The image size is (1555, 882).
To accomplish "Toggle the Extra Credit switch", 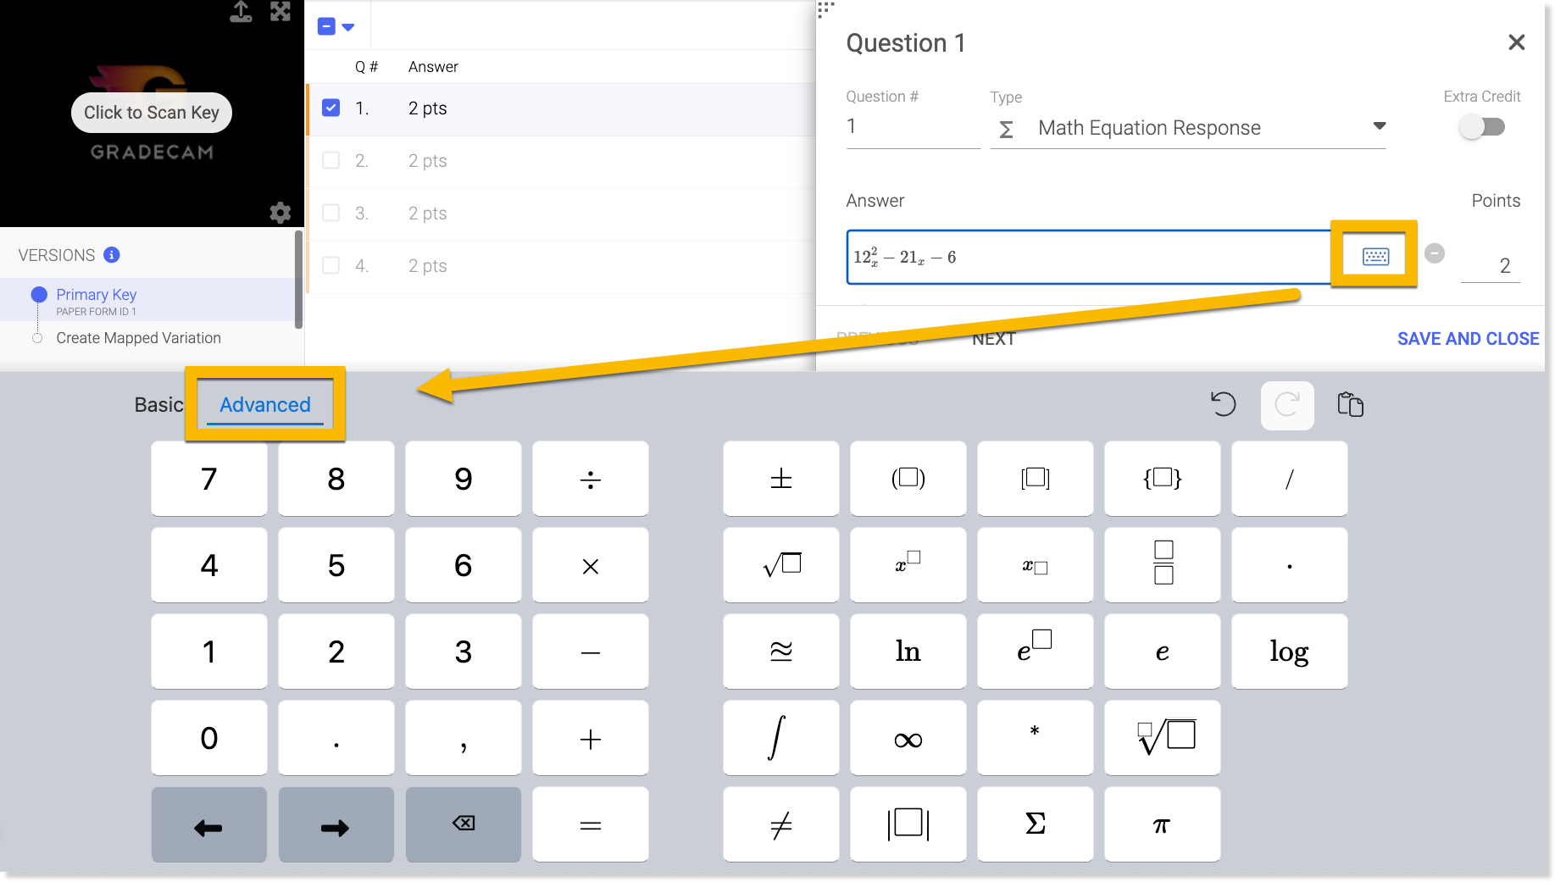I will [1482, 127].
